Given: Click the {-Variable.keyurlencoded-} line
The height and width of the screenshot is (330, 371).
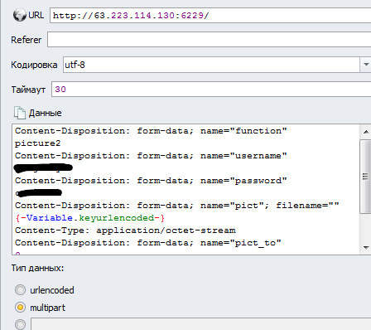Looking at the screenshot, I should (x=89, y=218).
